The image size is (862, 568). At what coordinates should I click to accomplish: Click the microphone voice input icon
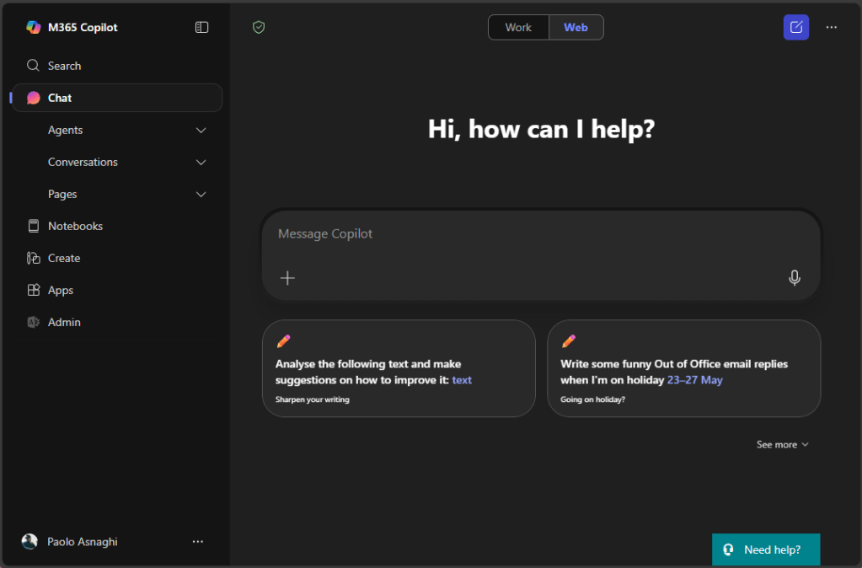click(x=794, y=277)
